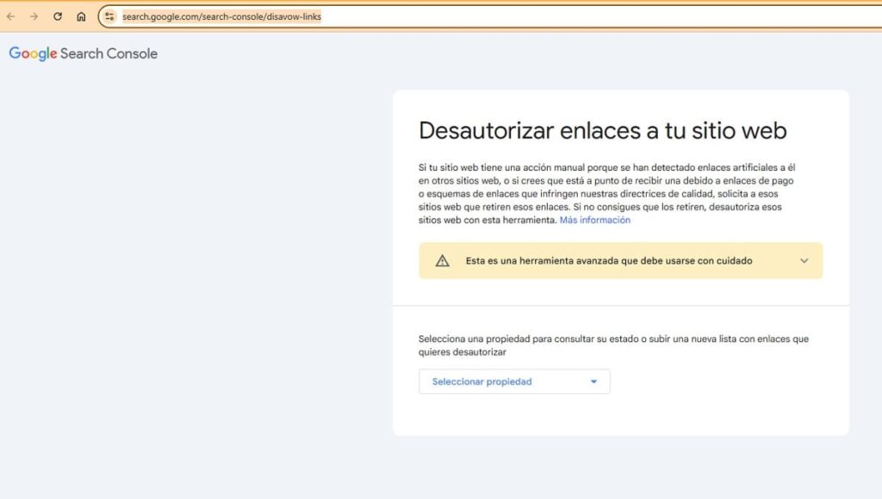The width and height of the screenshot is (882, 499).
Task: Reload the disavow links page
Action: pyautogui.click(x=58, y=16)
